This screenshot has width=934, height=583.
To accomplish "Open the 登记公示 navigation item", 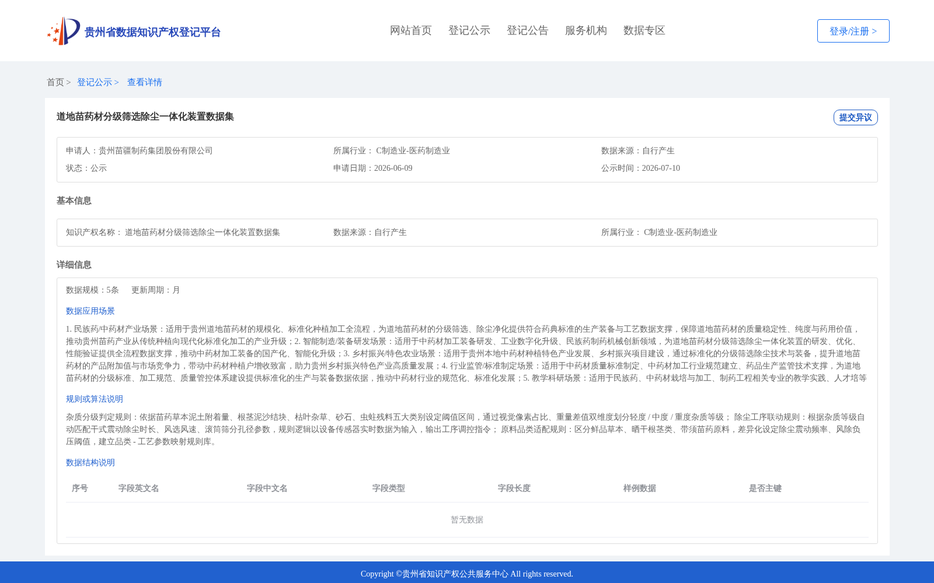I will tap(469, 30).
